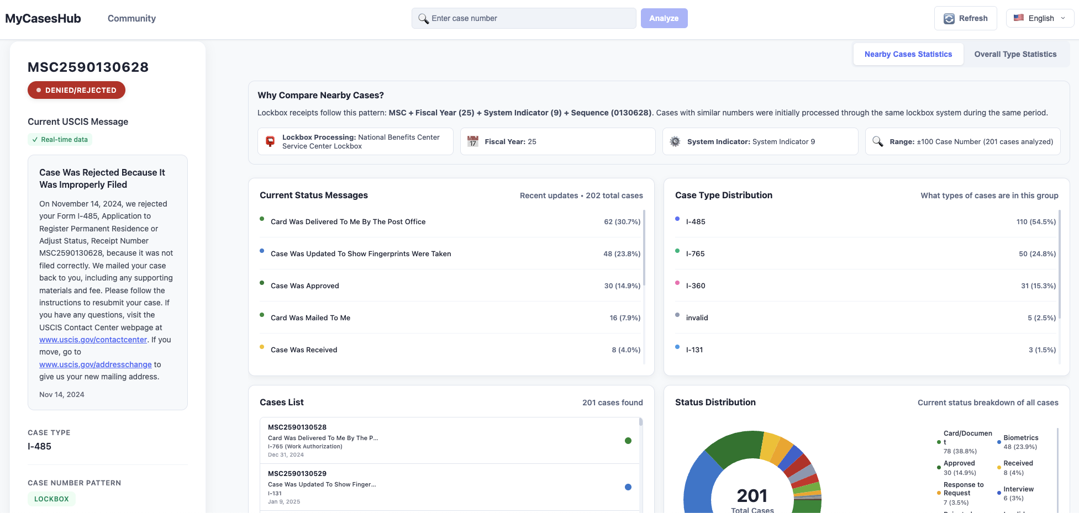Switch to Overall Type Statistics tab

point(1015,54)
